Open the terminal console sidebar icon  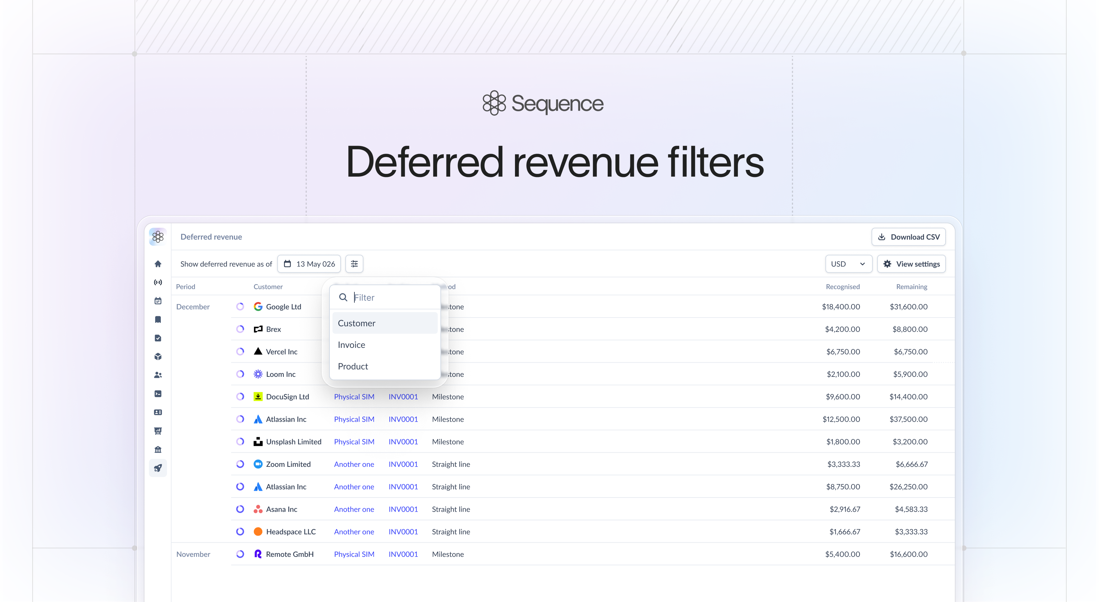[x=158, y=394]
